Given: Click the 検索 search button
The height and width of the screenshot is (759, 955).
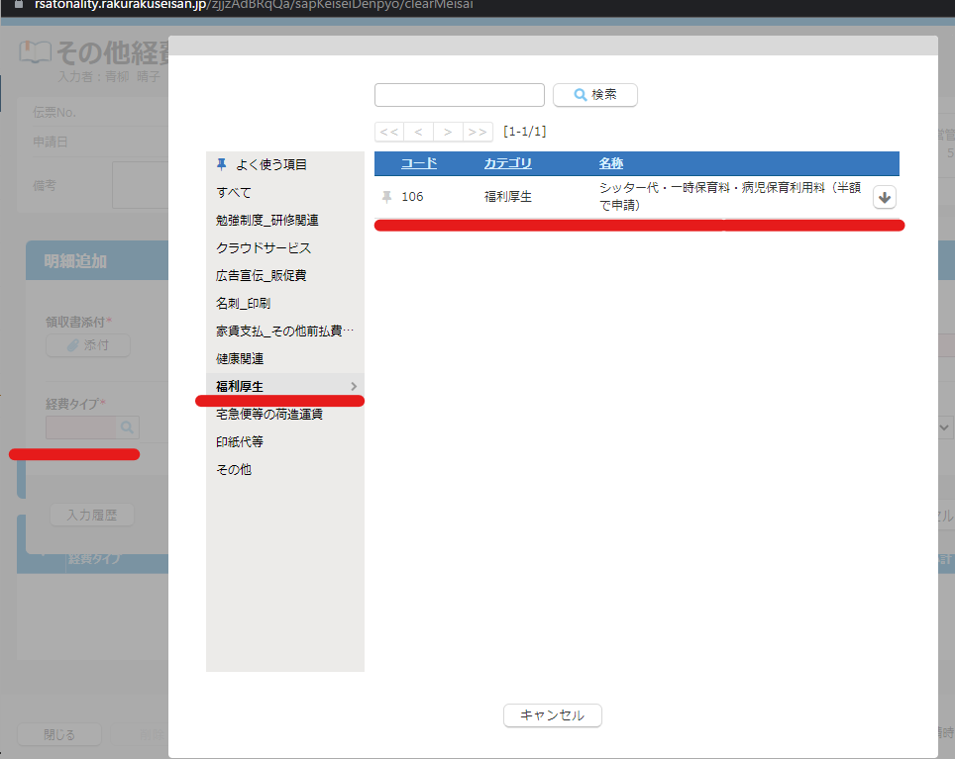Looking at the screenshot, I should click(594, 95).
